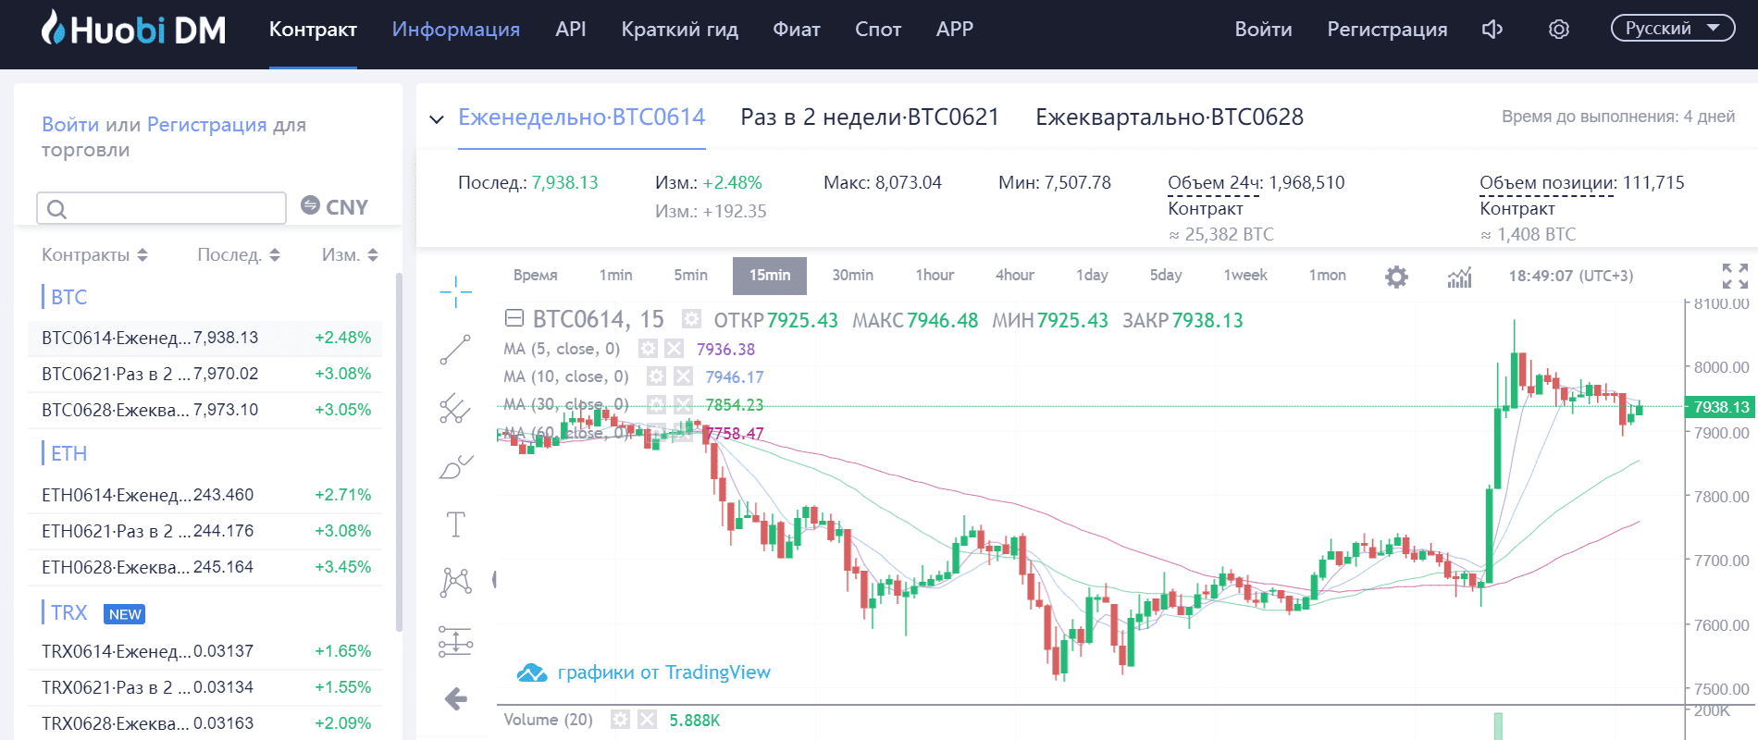Image resolution: width=1758 pixels, height=740 pixels.
Task: Click the CNY currency switch icon
Action: (x=311, y=205)
